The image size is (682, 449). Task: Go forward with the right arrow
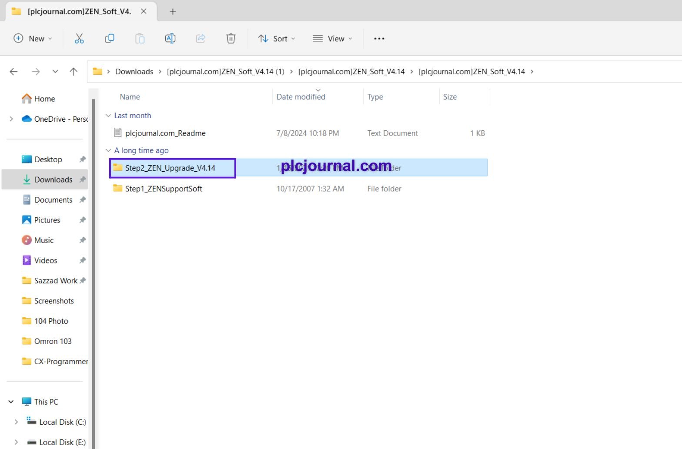pyautogui.click(x=36, y=72)
